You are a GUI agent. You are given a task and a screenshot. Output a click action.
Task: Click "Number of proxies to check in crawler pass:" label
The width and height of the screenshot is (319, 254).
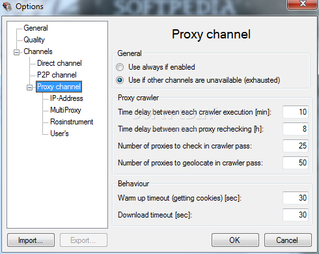click(185, 146)
